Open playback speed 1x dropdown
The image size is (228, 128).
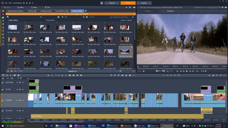tap(168, 71)
